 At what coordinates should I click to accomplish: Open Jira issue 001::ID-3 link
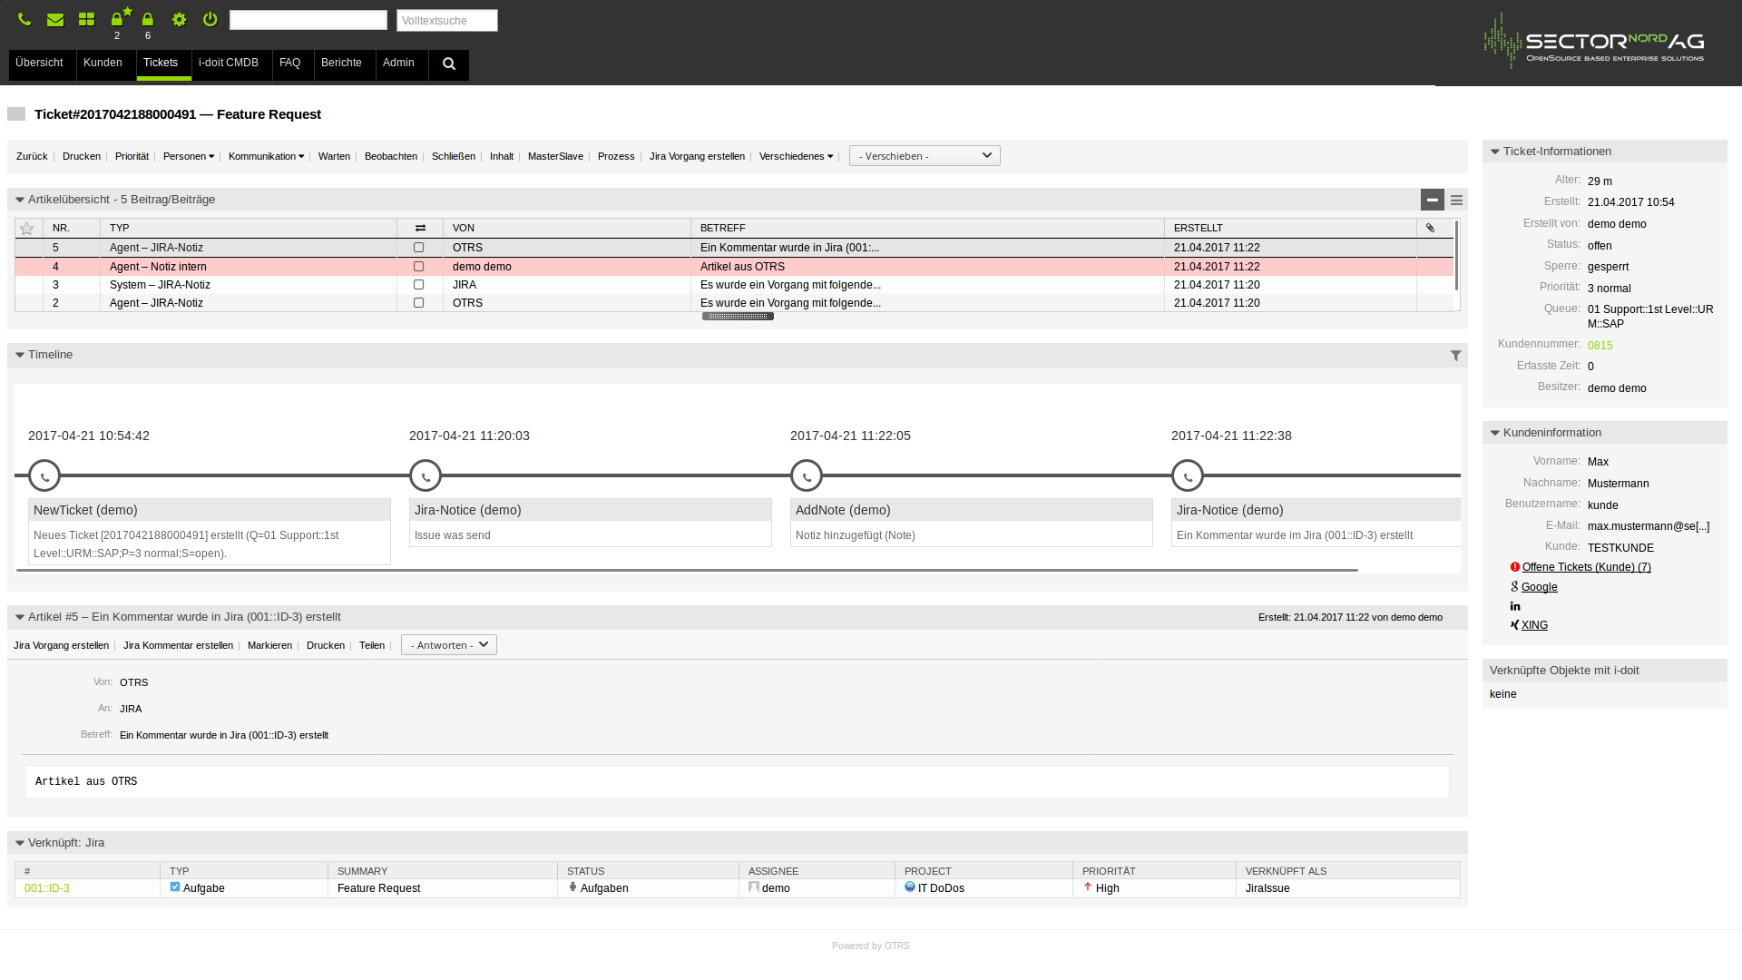click(47, 888)
